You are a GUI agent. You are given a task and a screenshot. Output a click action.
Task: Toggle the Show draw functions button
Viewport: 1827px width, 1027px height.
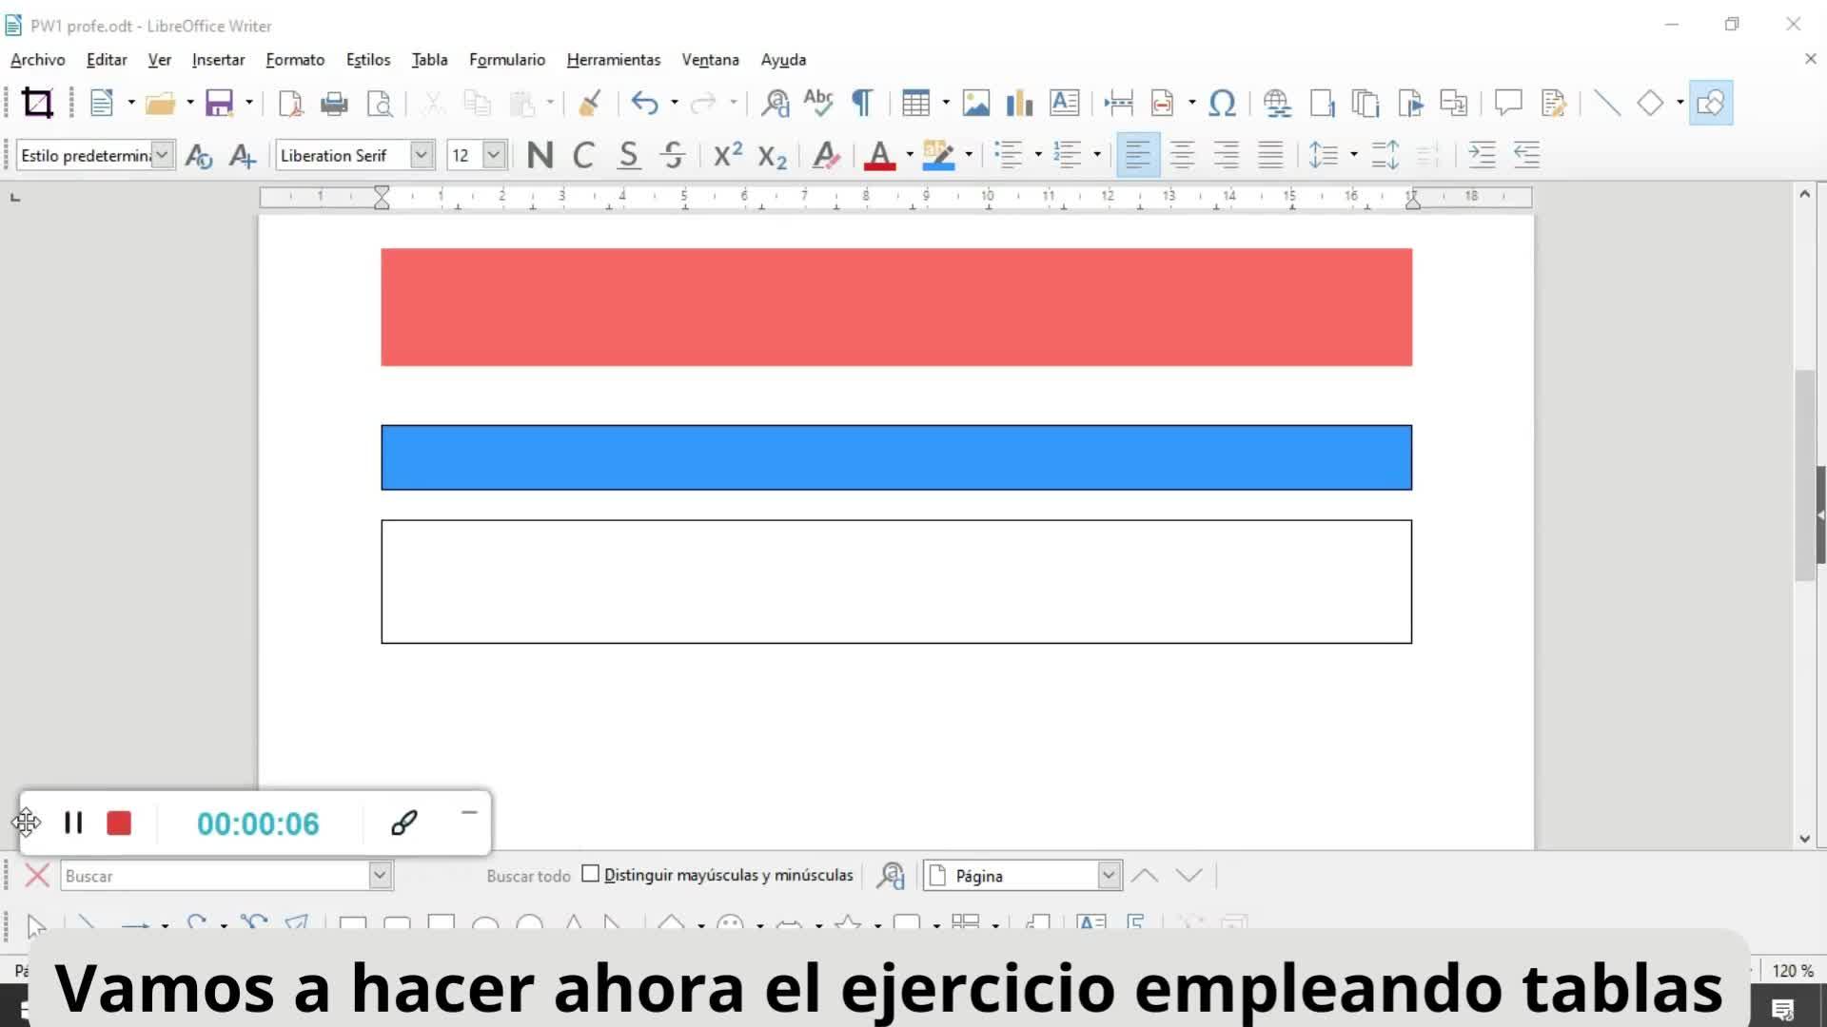(1710, 103)
